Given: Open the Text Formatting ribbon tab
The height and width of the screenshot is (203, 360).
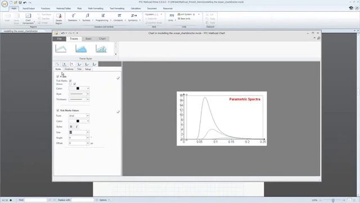Looking at the screenshot, I should tap(117, 8).
